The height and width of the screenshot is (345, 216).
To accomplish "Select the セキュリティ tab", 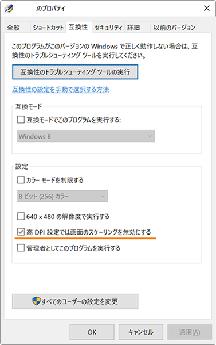I will tap(108, 28).
